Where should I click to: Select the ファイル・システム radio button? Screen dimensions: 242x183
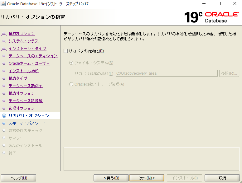(x=71, y=63)
